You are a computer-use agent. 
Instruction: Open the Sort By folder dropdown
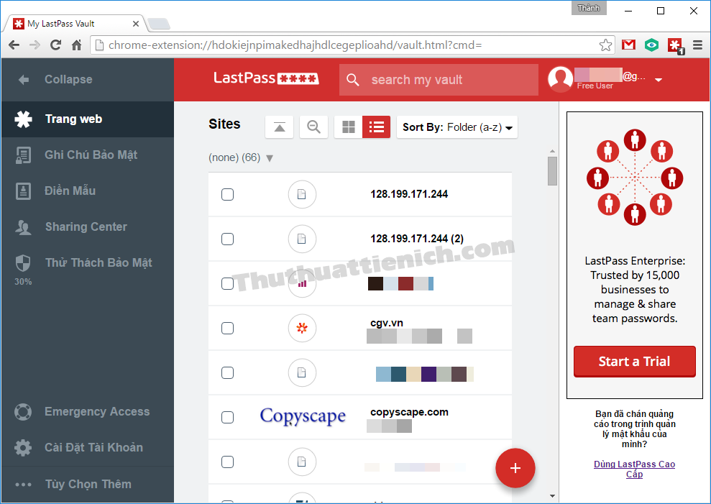[457, 127]
